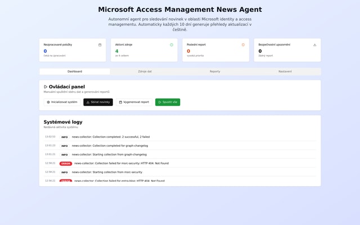
Task: Click the ERROR badge on msrc-security failure log
Action: click(66, 164)
